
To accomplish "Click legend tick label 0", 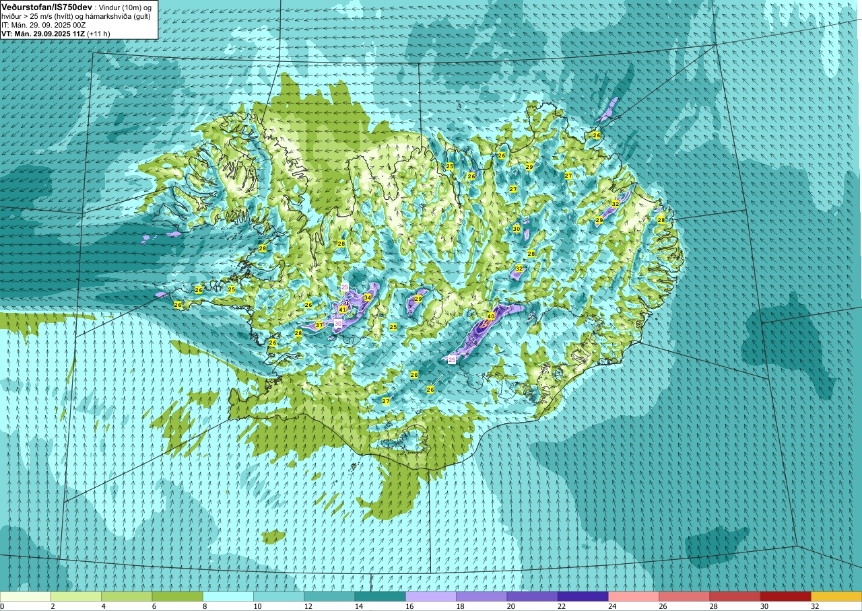I will coord(2,606).
